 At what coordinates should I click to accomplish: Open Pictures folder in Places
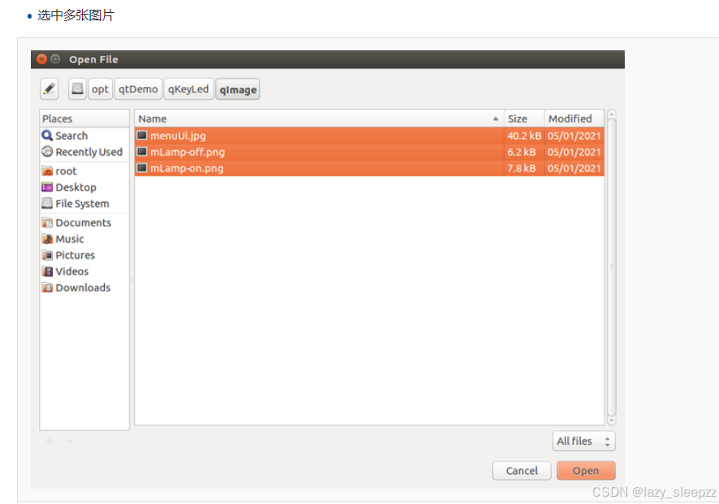point(84,255)
